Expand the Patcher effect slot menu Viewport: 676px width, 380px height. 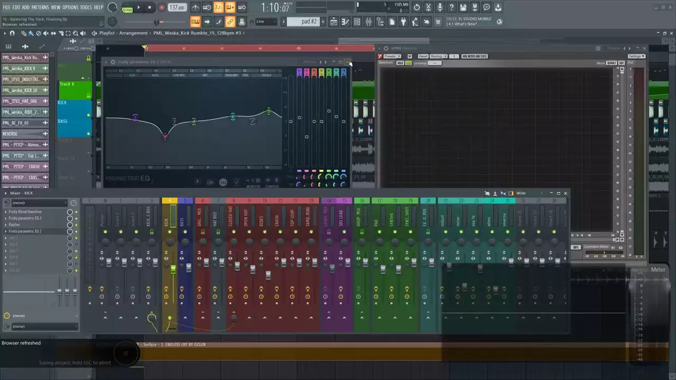[x=6, y=225]
